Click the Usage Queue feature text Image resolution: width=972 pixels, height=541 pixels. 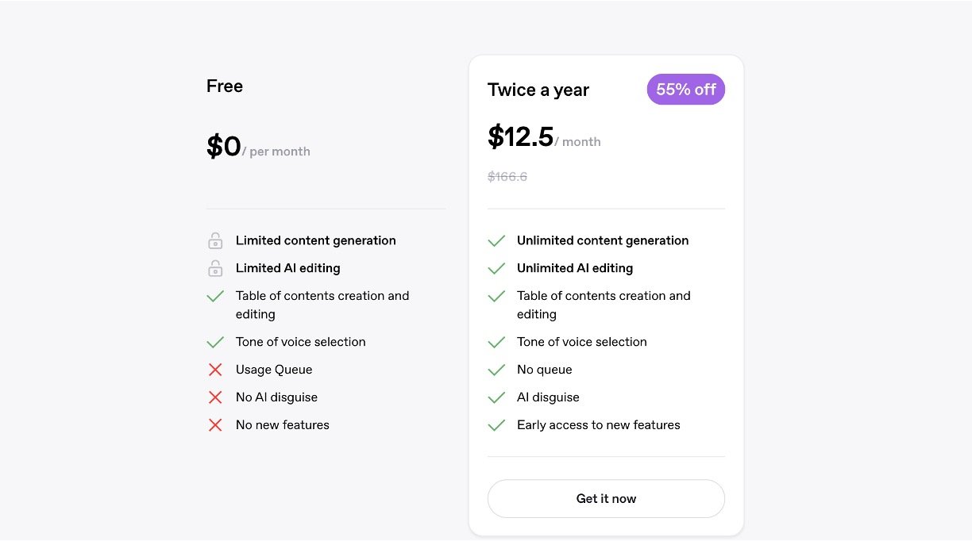pyautogui.click(x=274, y=370)
